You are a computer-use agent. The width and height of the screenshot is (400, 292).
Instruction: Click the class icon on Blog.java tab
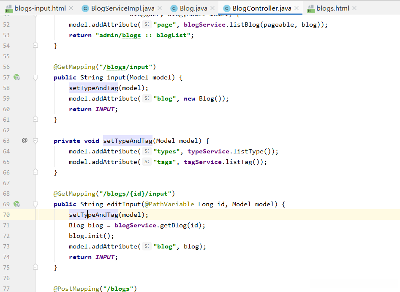(174, 9)
